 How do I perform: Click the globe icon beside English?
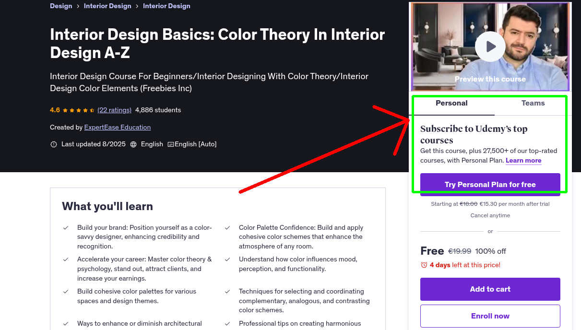(x=133, y=144)
